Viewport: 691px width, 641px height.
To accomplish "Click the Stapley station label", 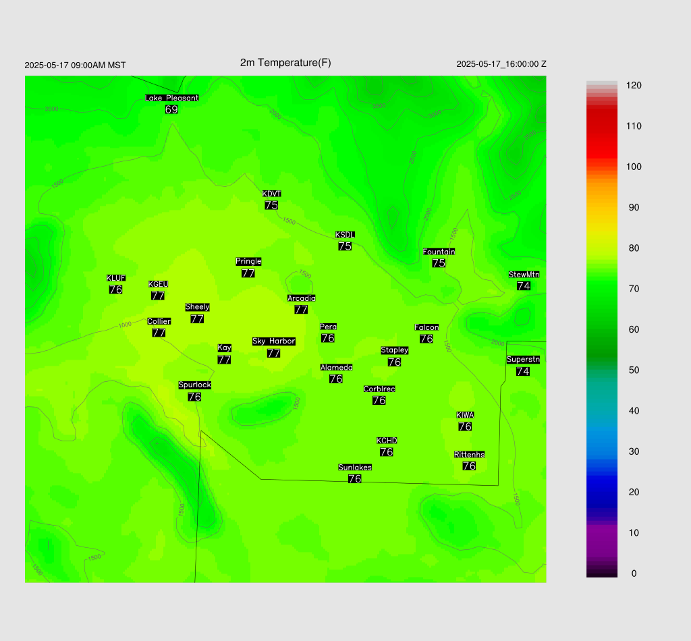I will [394, 350].
